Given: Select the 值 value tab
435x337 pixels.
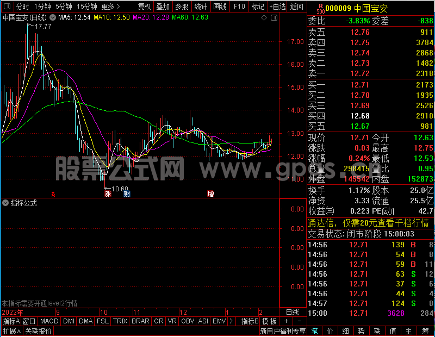Looking at the screenshot, I should (x=393, y=331).
